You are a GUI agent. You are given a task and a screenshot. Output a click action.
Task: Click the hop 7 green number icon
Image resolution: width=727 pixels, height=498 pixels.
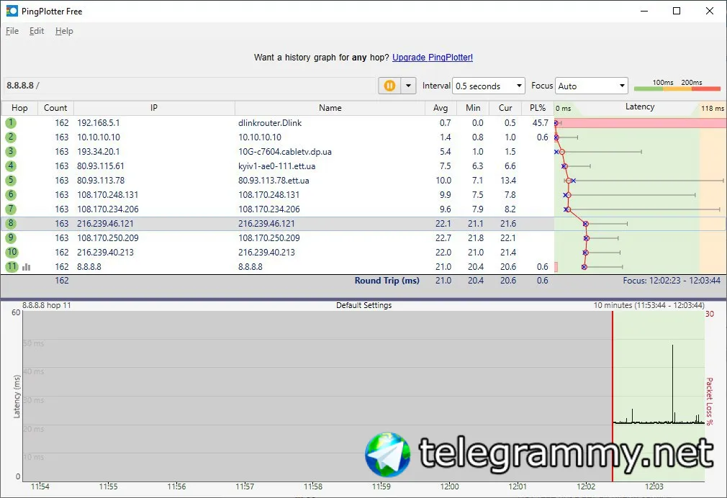click(x=11, y=209)
